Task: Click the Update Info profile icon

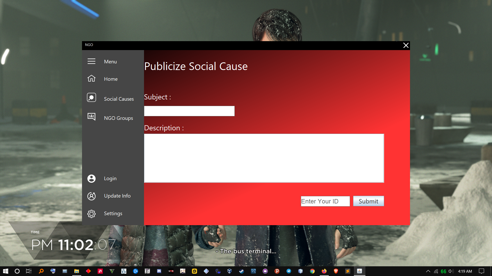Action: (x=91, y=196)
